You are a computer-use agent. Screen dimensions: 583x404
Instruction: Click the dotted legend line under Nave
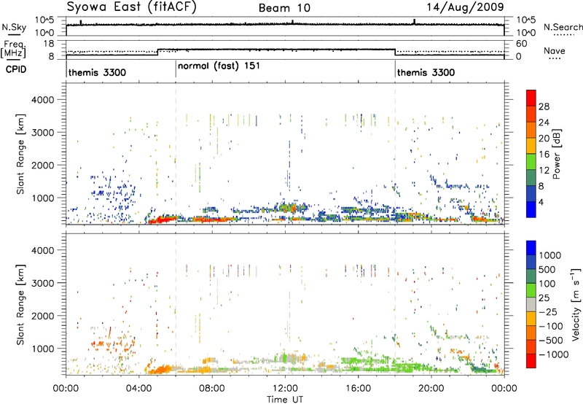coord(555,59)
